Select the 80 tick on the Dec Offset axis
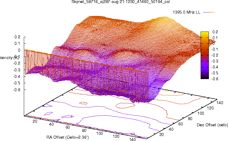Screen dimensions: 228x141 pyautogui.click(x=190, y=119)
